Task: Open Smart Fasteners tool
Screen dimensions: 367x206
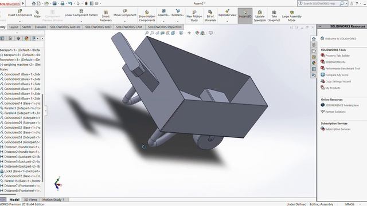Action: coord(106,16)
